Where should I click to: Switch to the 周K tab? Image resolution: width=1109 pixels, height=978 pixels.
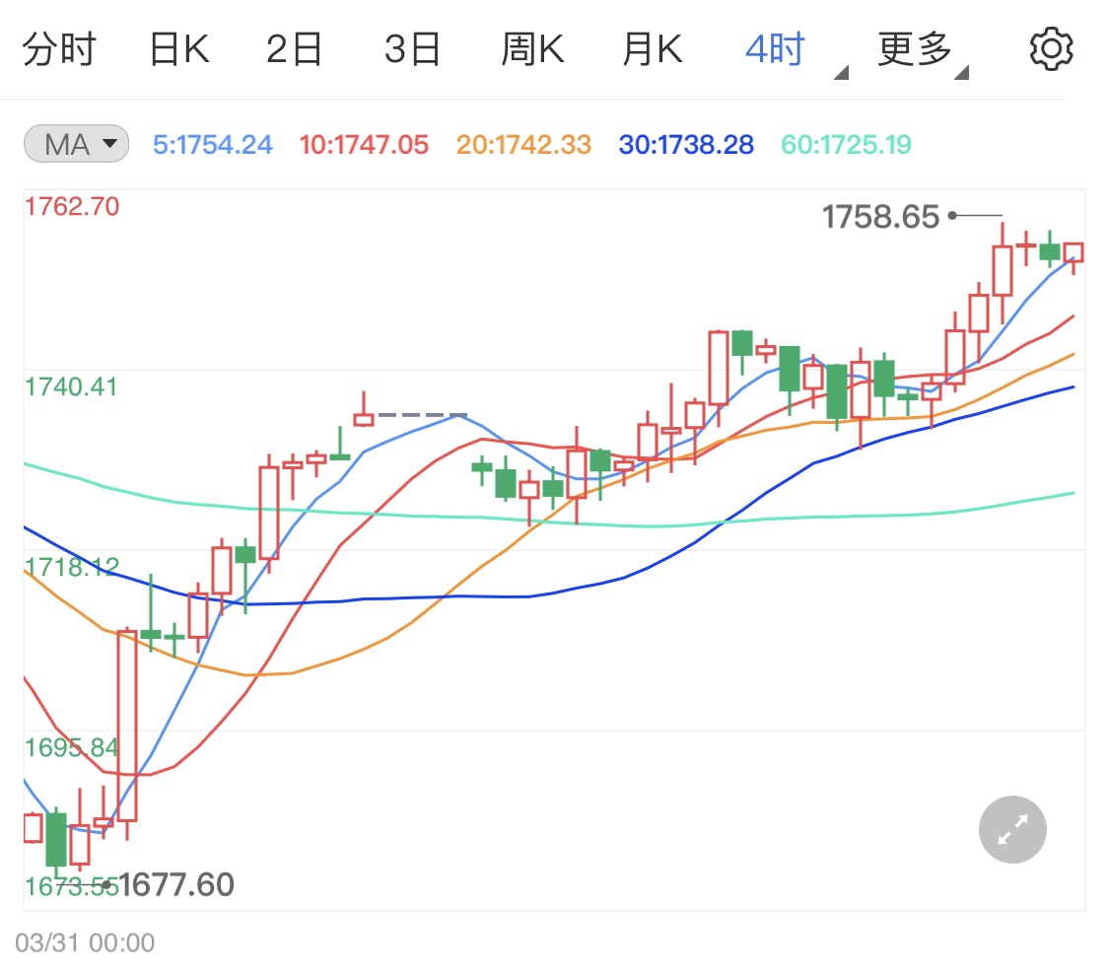(532, 49)
